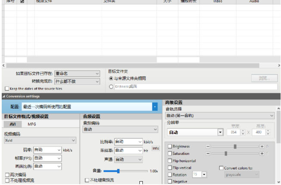
Task: Open 采样率 dropdown
Action: point(129,150)
